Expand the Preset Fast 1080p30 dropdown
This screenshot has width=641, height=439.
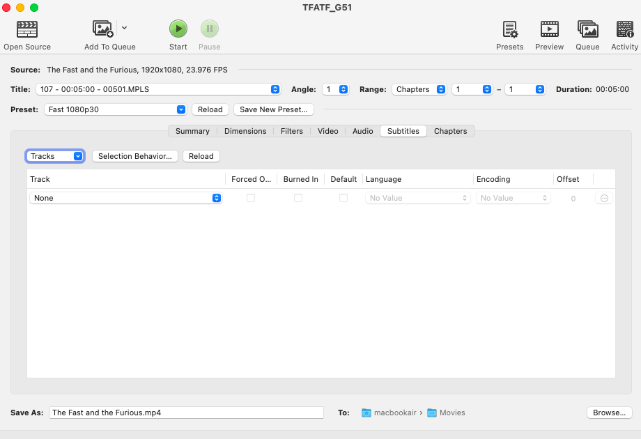pyautogui.click(x=116, y=109)
